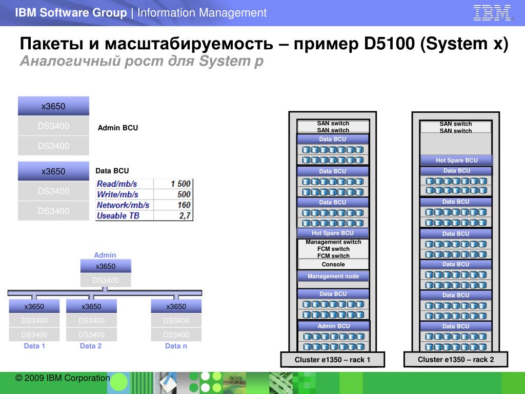Select the x3650 box above 'Data 1'
The image size is (525, 394).
click(34, 306)
